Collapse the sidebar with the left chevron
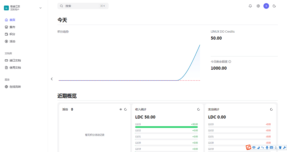 pos(52,79)
